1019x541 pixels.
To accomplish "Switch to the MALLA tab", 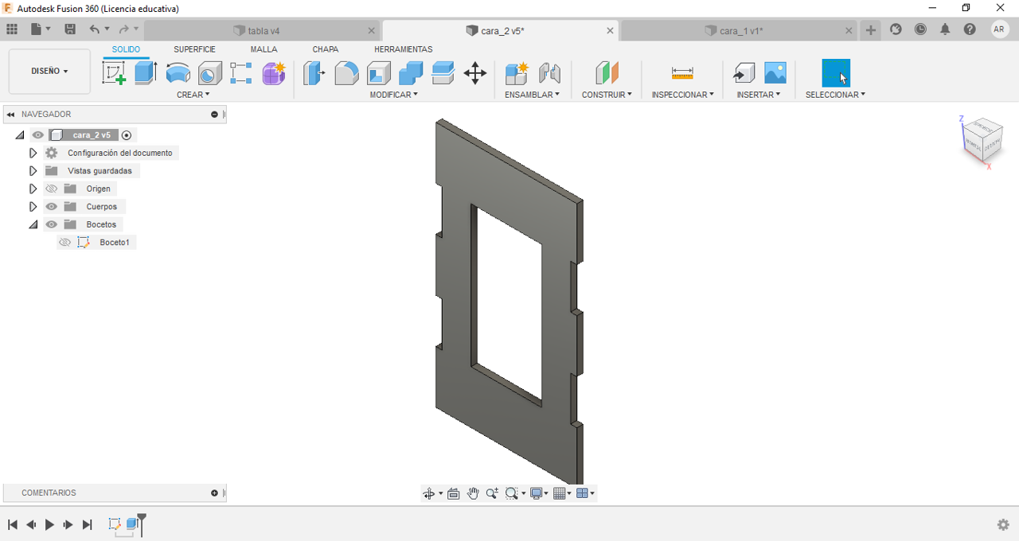I will [x=264, y=49].
